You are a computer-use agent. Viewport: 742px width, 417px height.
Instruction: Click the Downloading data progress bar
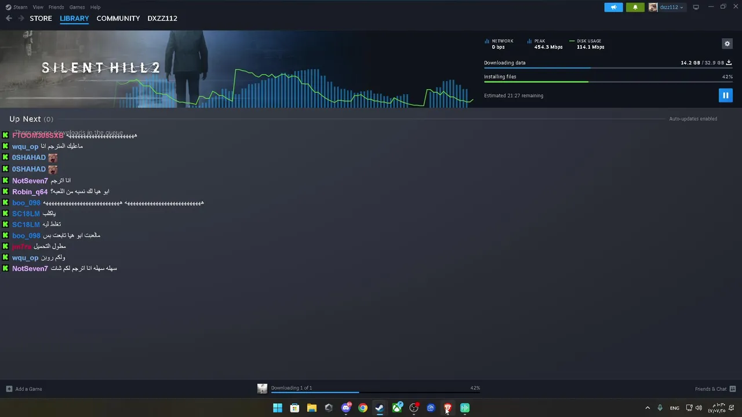point(608,68)
